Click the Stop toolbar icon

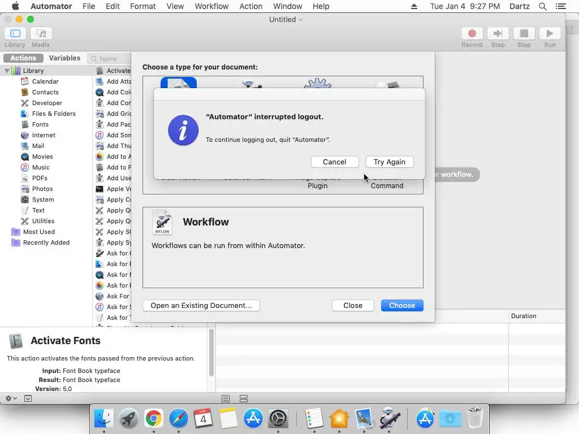coord(524,33)
